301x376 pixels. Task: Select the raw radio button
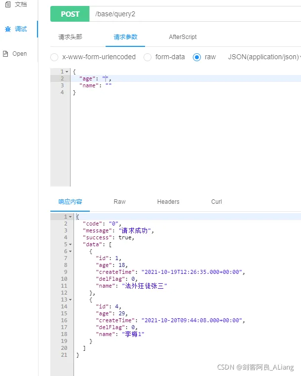coord(197,57)
